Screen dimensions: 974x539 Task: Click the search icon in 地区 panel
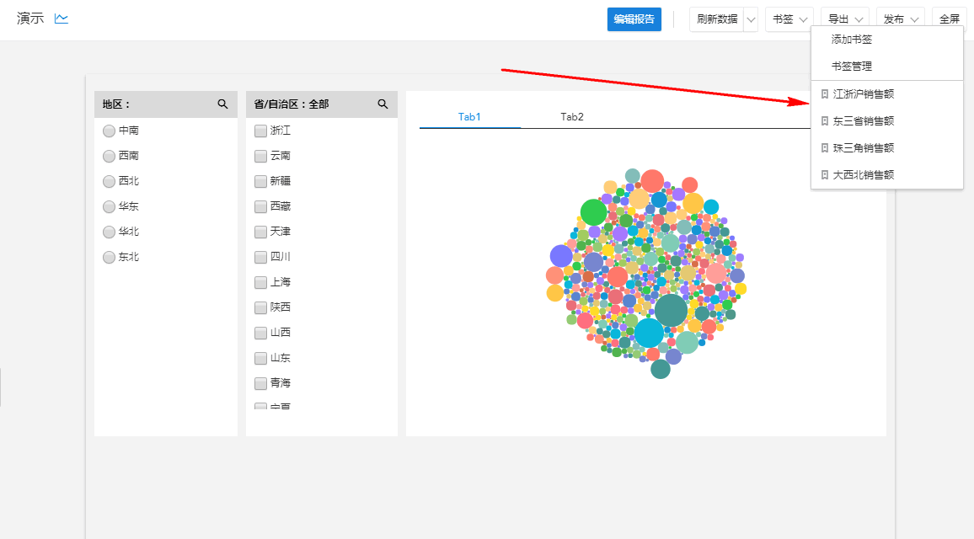(222, 104)
